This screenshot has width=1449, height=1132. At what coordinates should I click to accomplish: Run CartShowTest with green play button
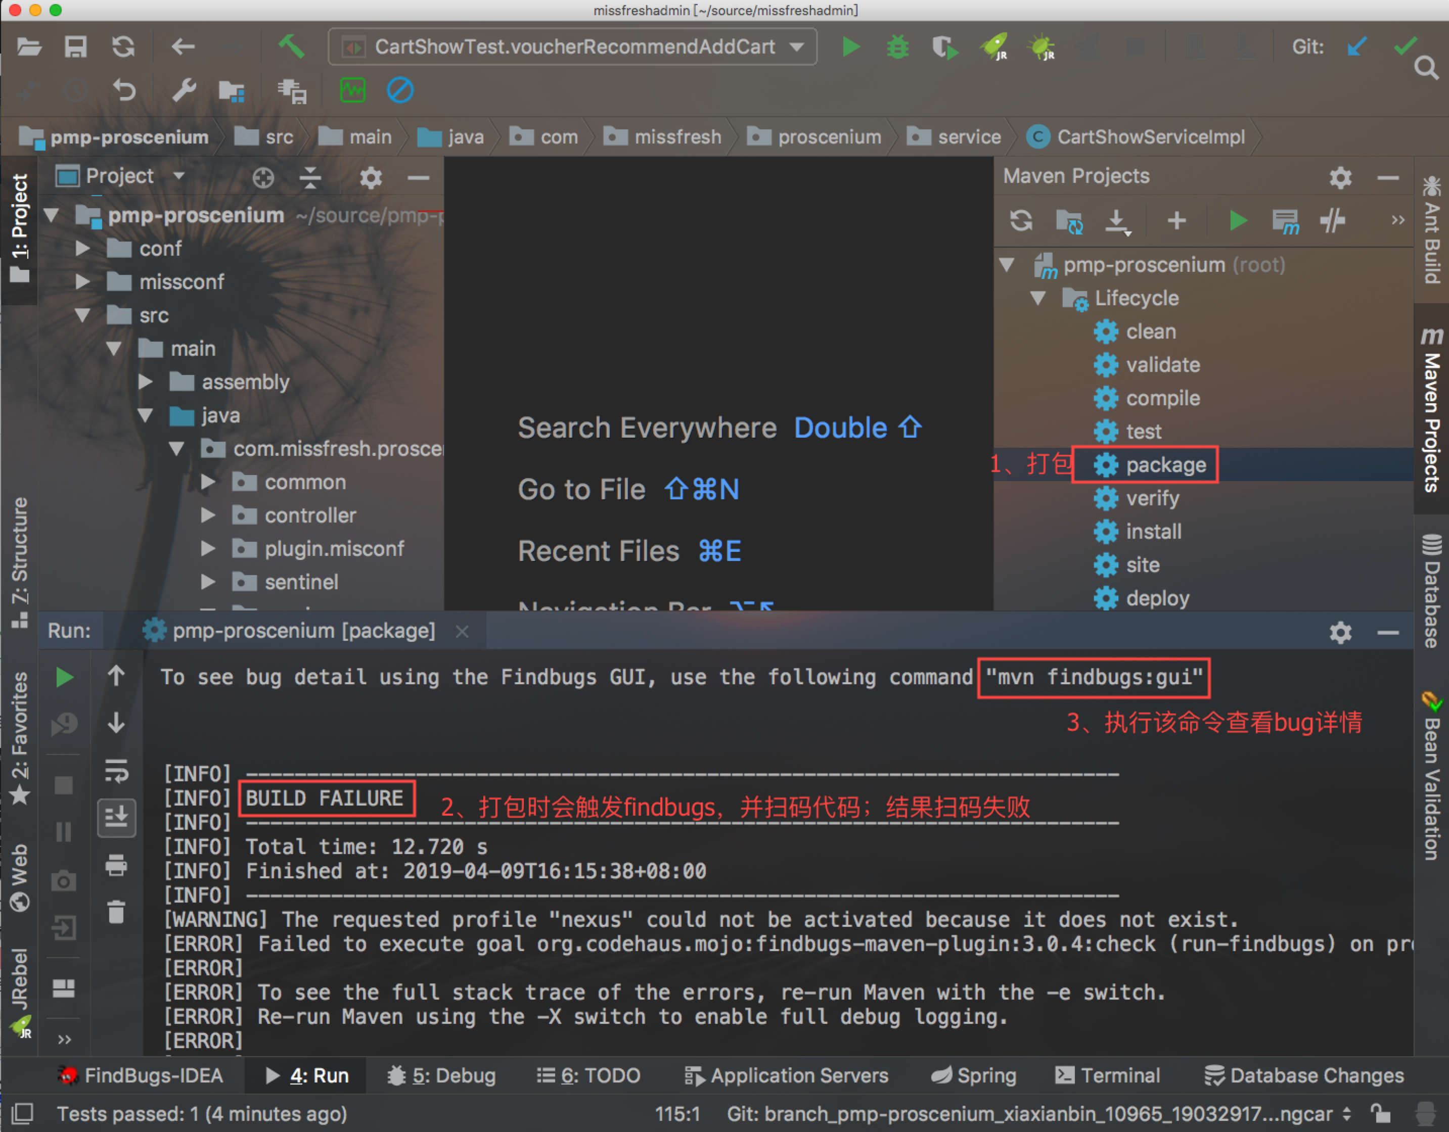tap(850, 47)
